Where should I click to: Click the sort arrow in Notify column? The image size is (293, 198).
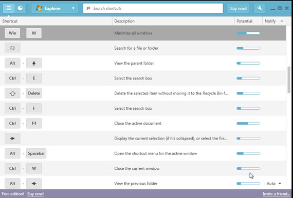(x=282, y=21)
